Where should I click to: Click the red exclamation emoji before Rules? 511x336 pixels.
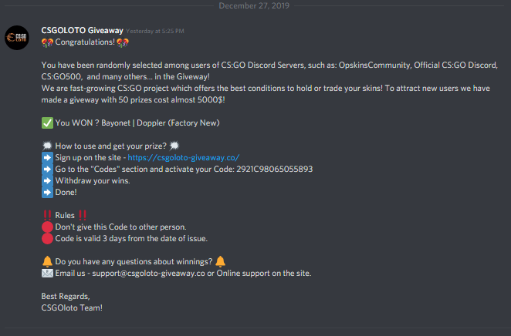pyautogui.click(x=47, y=215)
